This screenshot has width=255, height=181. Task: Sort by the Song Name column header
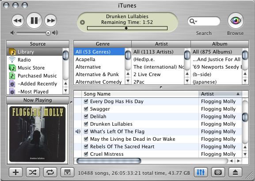point(140,94)
